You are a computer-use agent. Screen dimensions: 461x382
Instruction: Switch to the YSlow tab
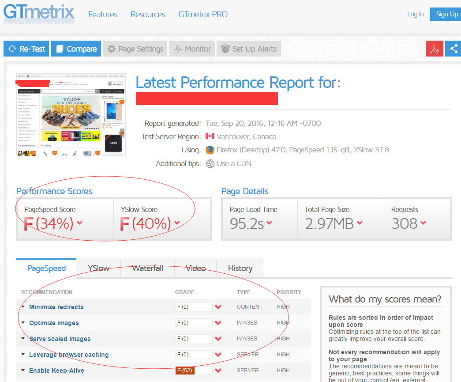[x=98, y=268]
